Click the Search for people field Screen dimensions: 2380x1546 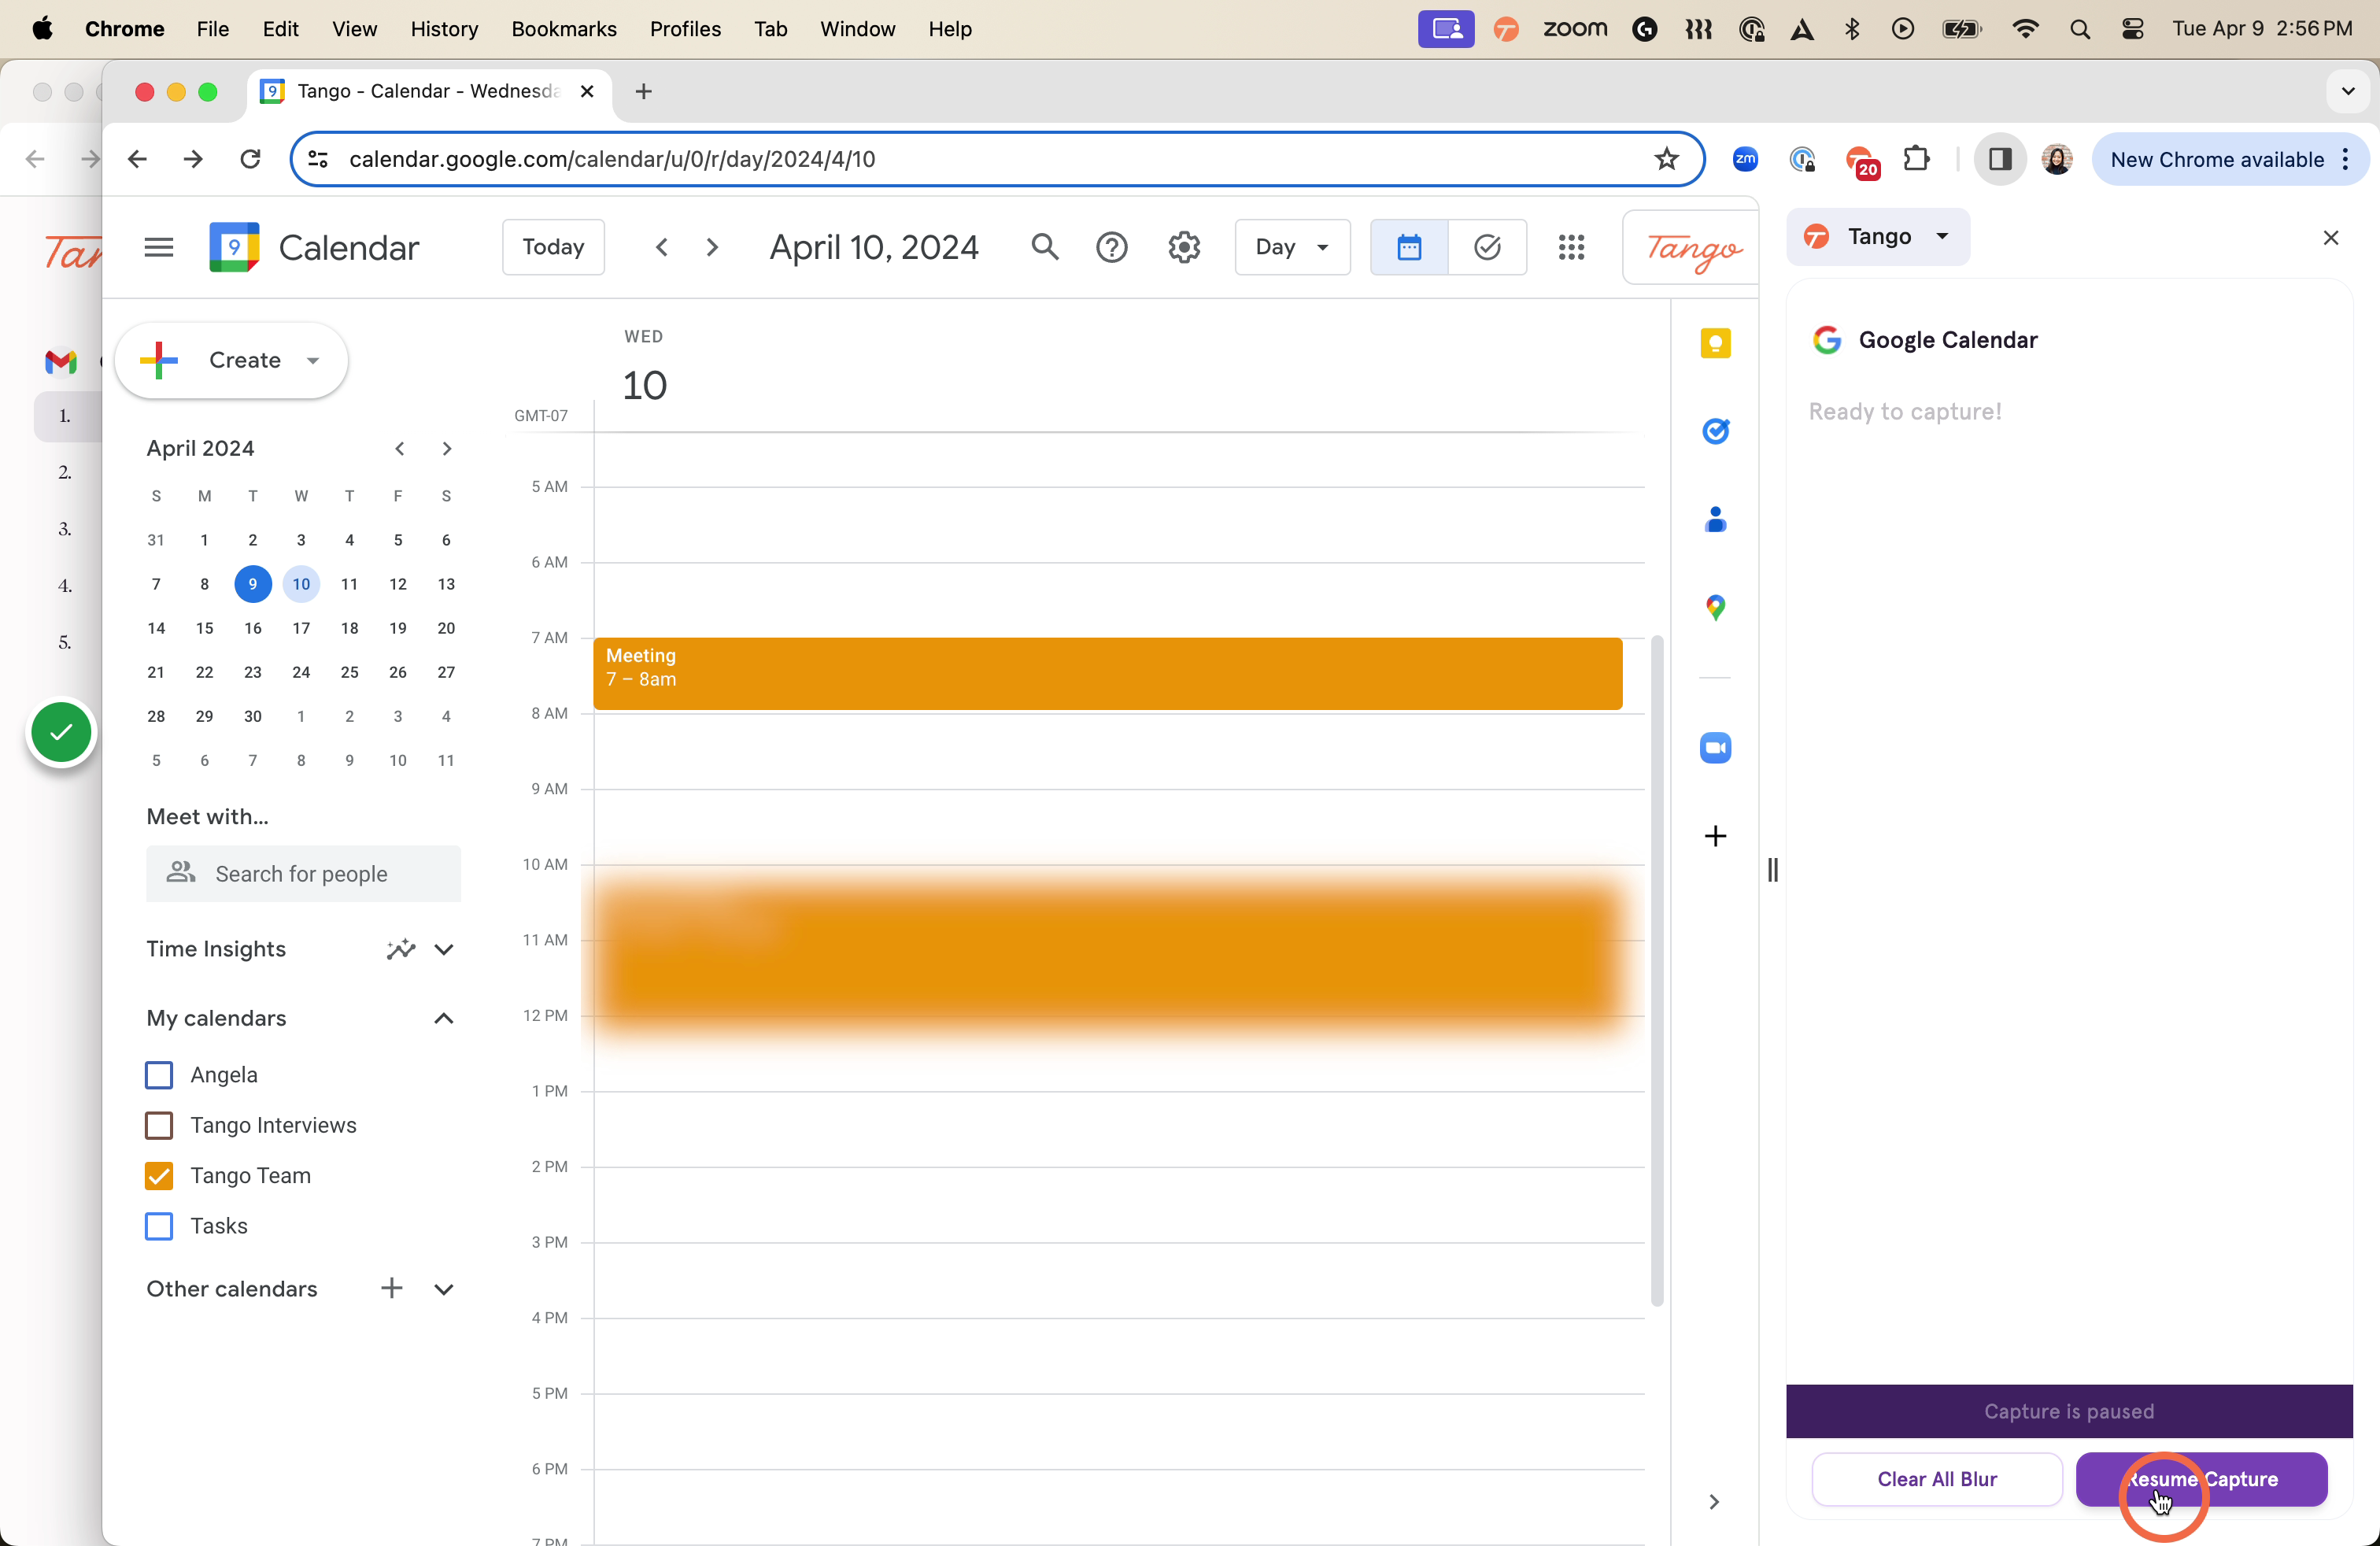coord(303,873)
